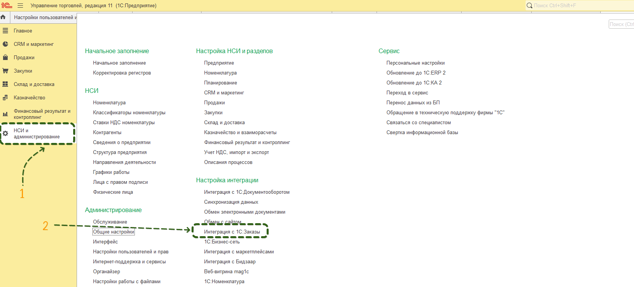The height and width of the screenshot is (287, 634).
Task: Open Обмен с сайтом link
Action: (223, 222)
